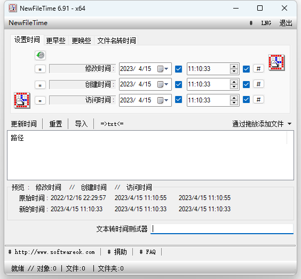The width and height of the screenshot is (301, 279).
Task: Toggle the date checkbox for 创建时间
Action: coord(178,84)
